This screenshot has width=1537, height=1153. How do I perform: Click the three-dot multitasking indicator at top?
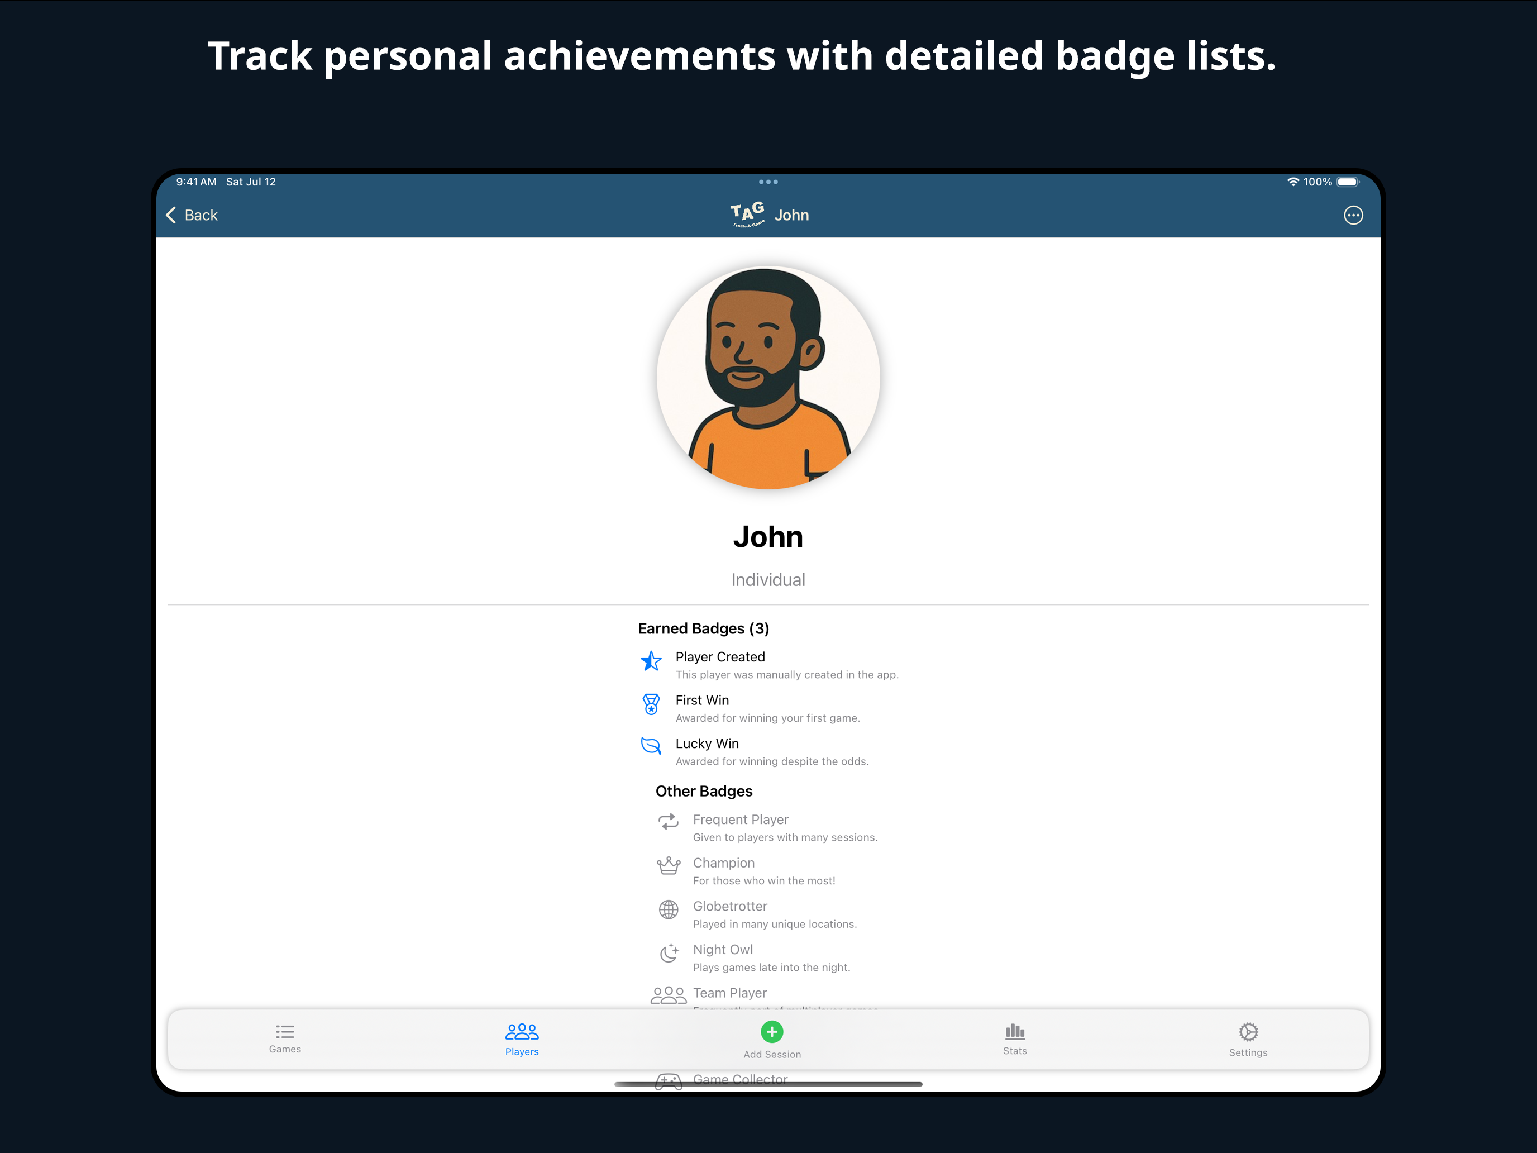pyautogui.click(x=768, y=182)
